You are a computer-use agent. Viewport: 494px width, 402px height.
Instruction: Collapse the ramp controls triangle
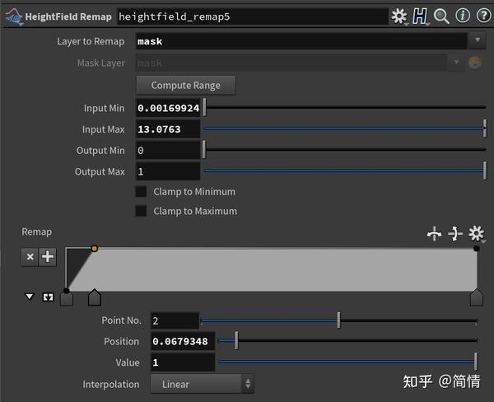click(x=30, y=297)
